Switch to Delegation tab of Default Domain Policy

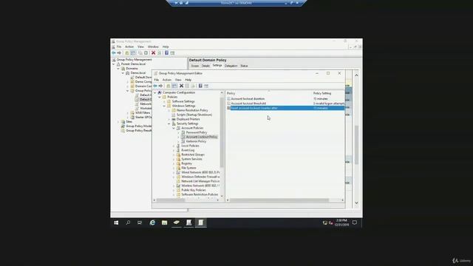click(x=231, y=66)
